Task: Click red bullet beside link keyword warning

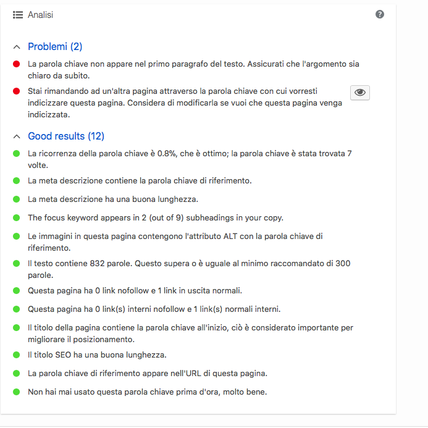Action: (17, 91)
